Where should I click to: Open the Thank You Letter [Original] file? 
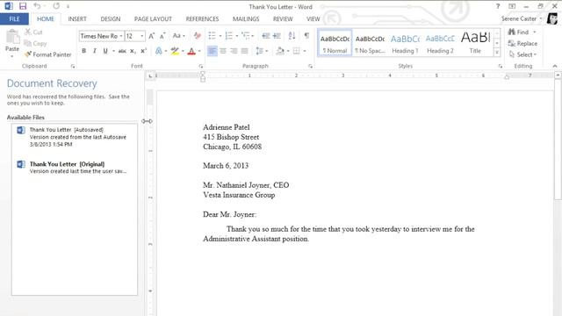pos(74,168)
